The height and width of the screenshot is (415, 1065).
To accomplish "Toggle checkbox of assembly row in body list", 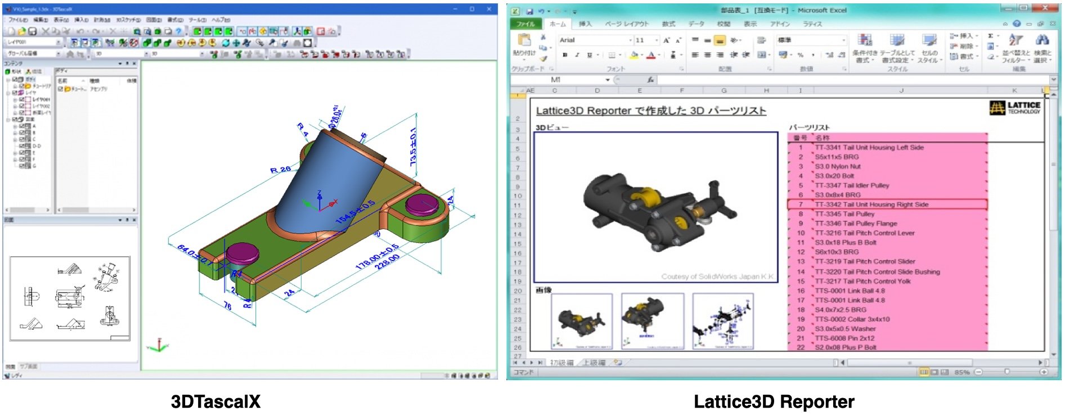I will pos(61,89).
